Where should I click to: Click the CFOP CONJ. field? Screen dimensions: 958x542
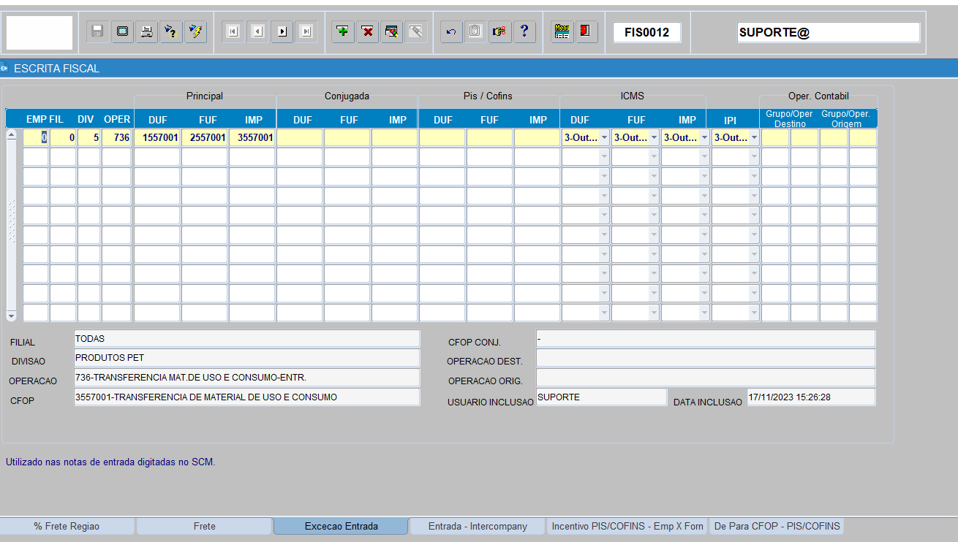pyautogui.click(x=706, y=339)
